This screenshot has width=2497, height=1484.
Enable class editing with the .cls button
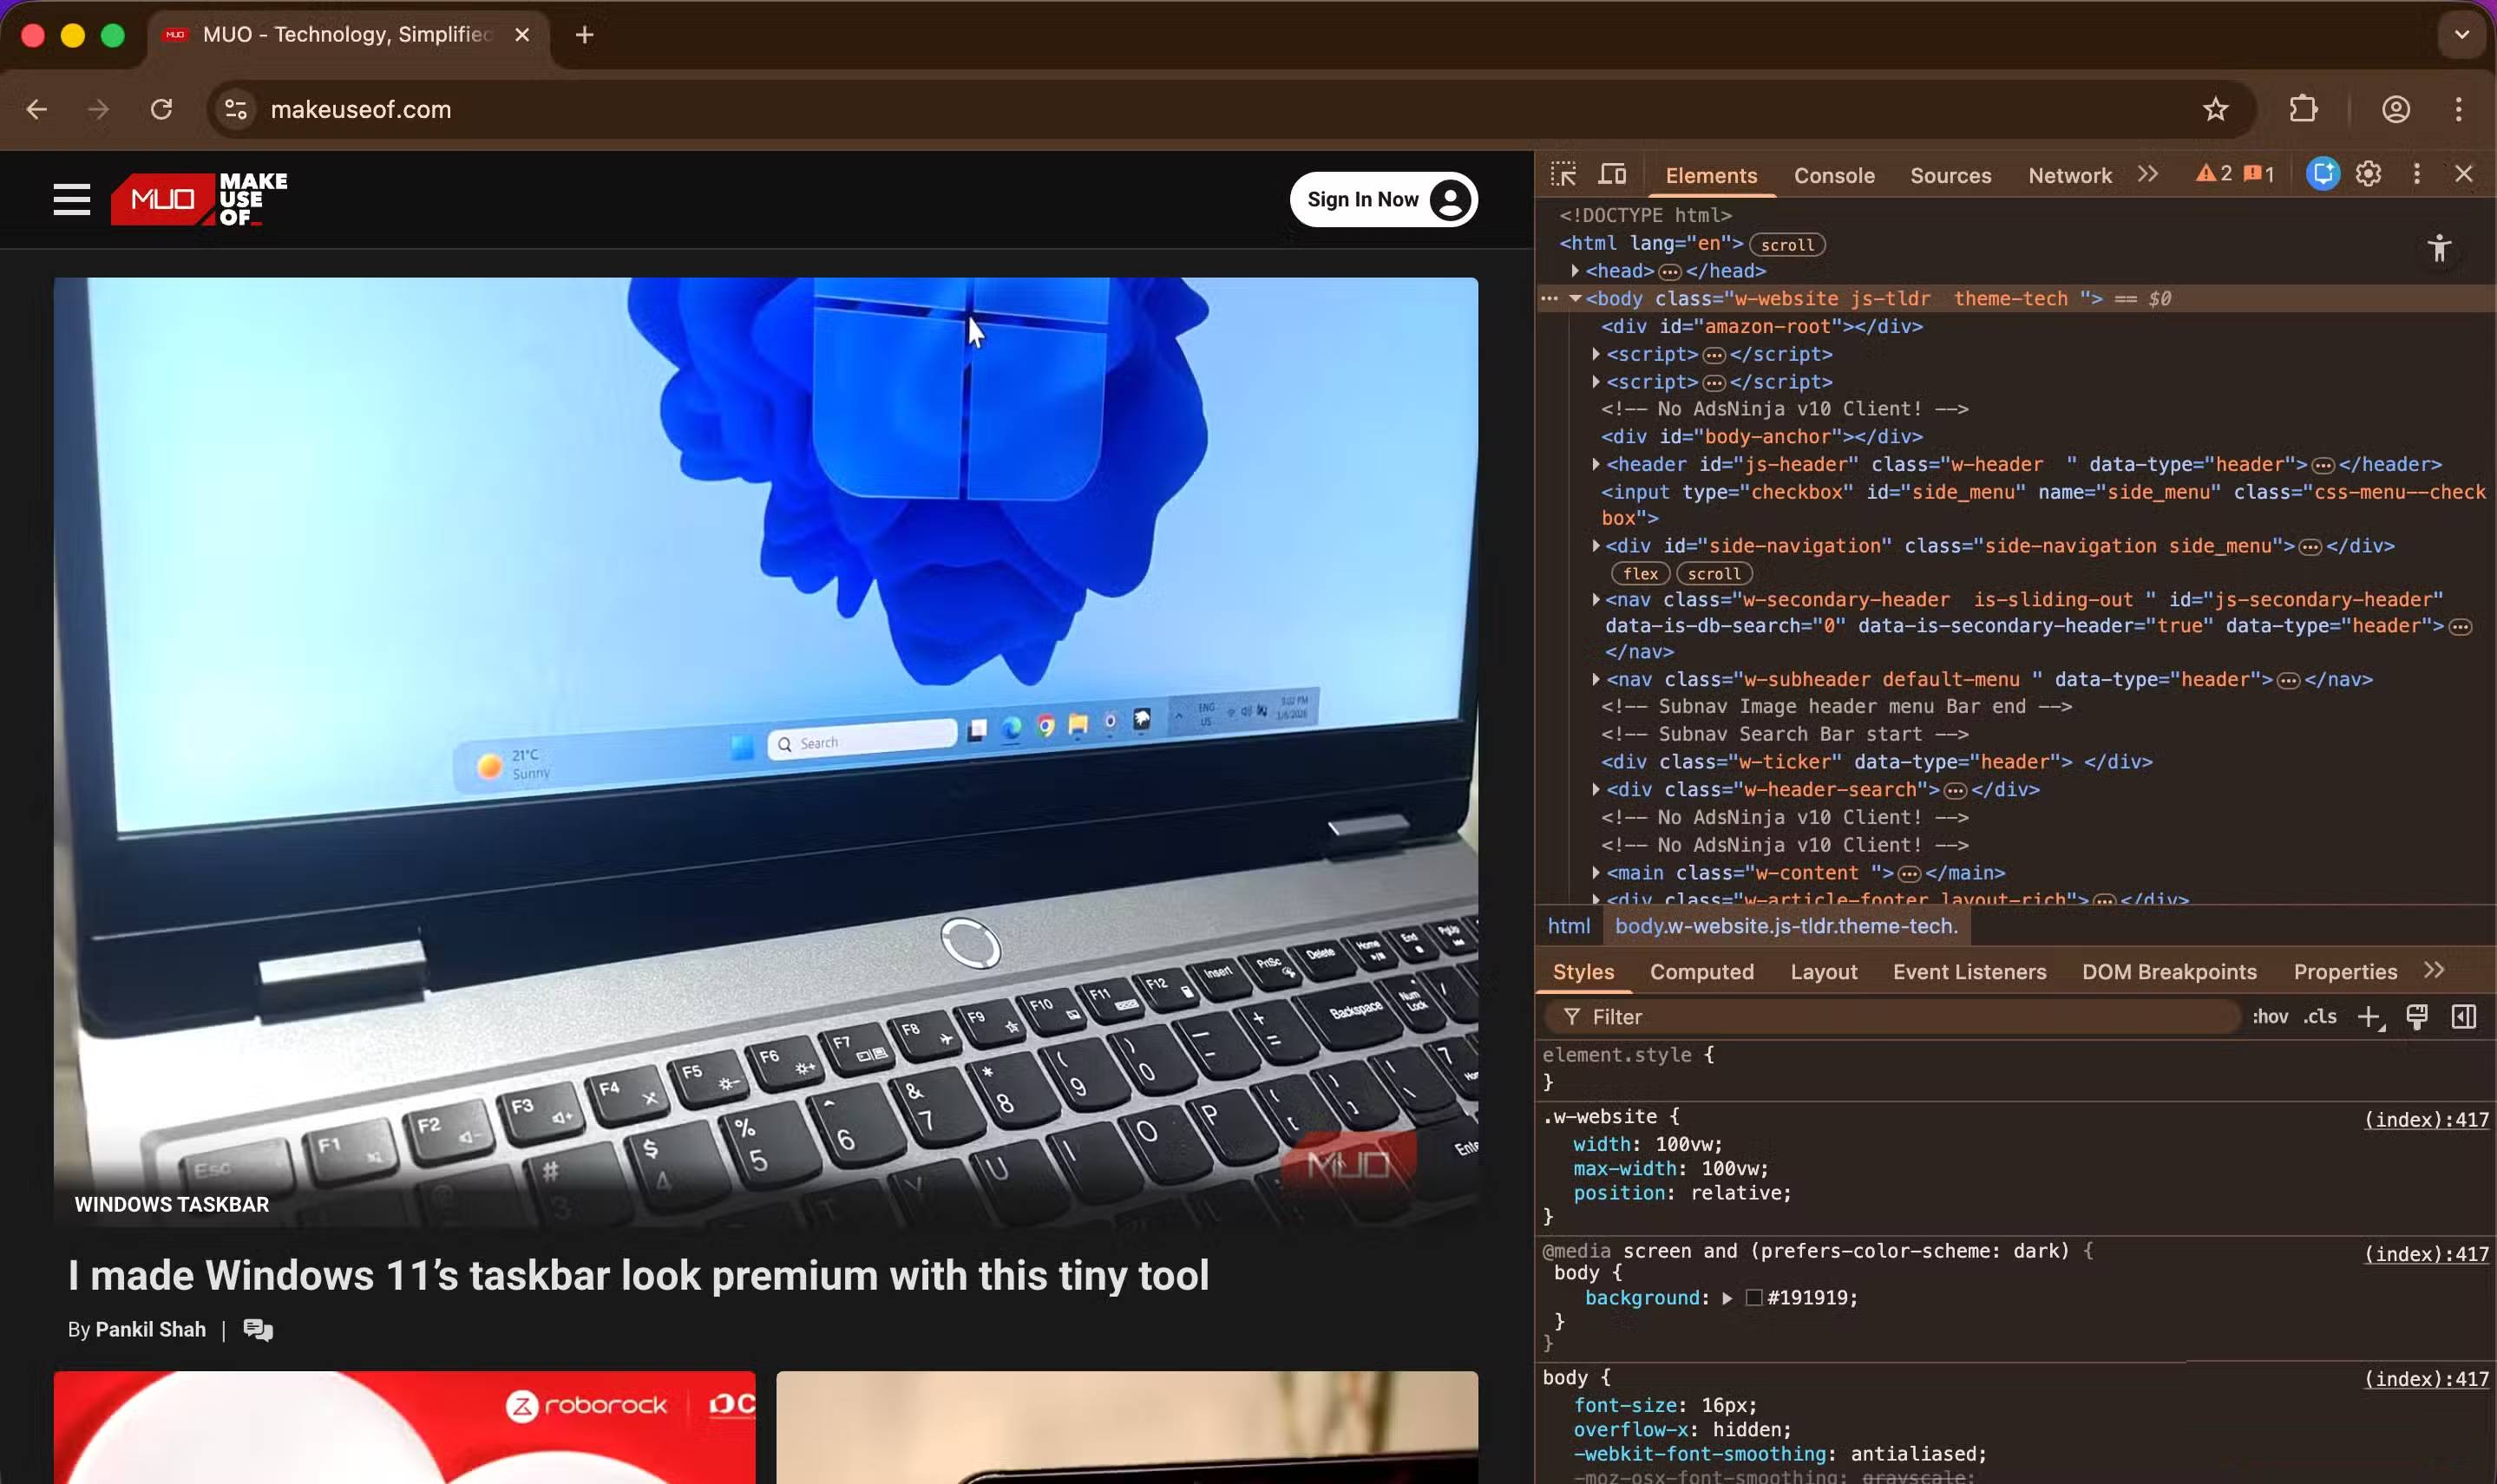[x=2319, y=1016]
